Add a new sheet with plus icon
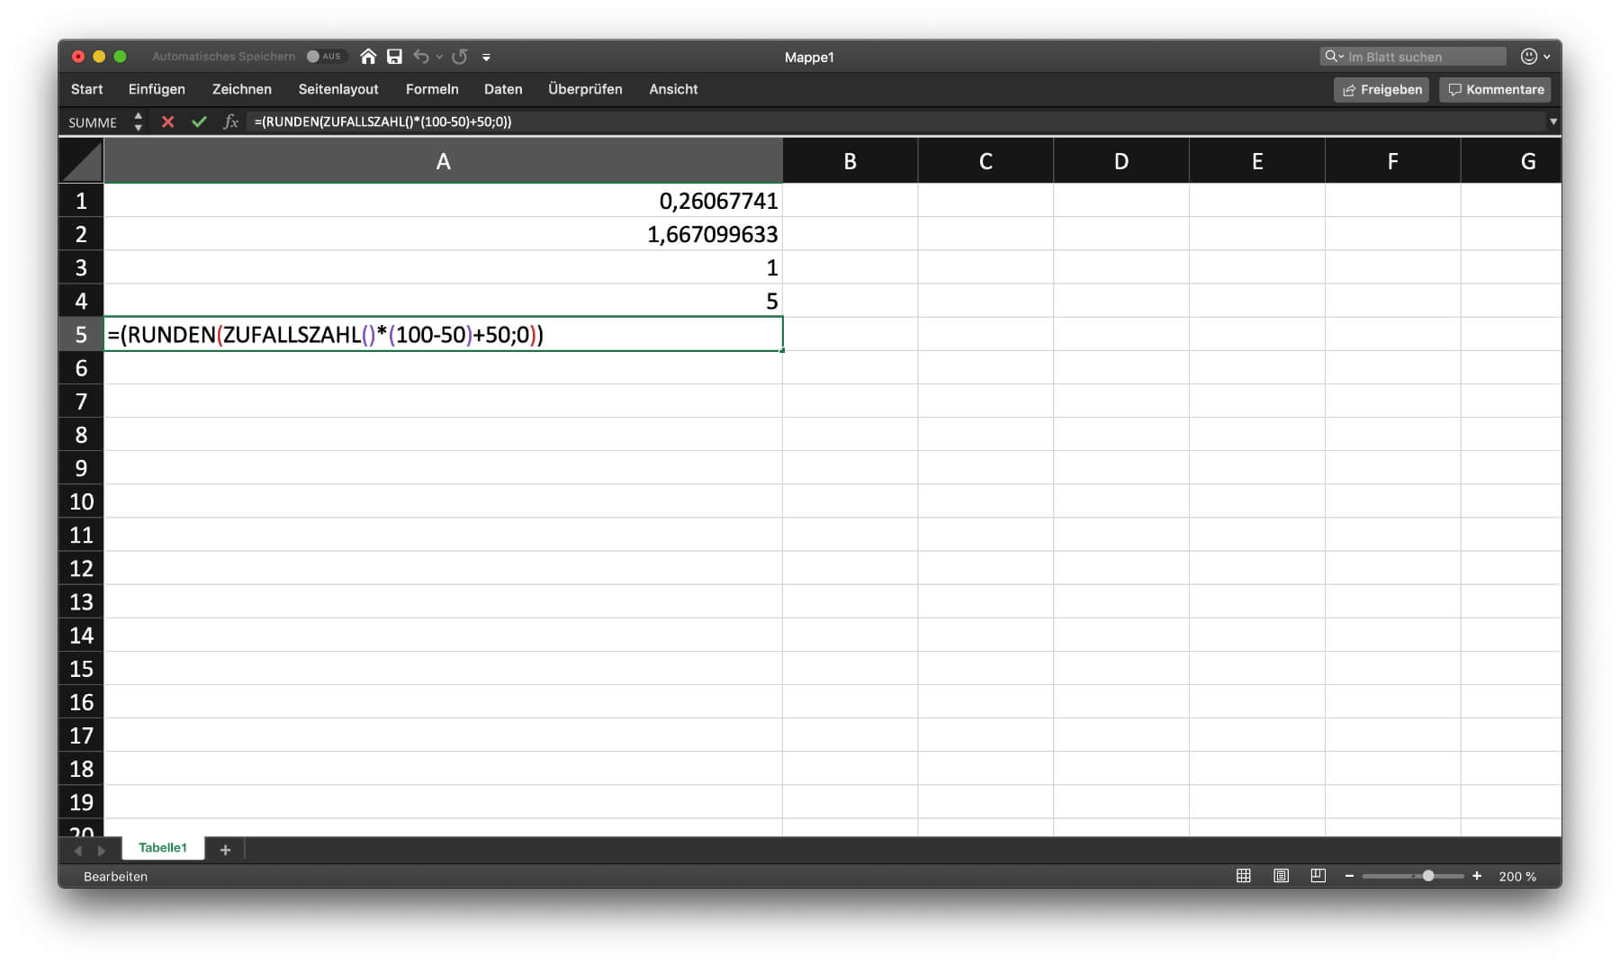Viewport: 1620px width, 965px height. pos(225,850)
